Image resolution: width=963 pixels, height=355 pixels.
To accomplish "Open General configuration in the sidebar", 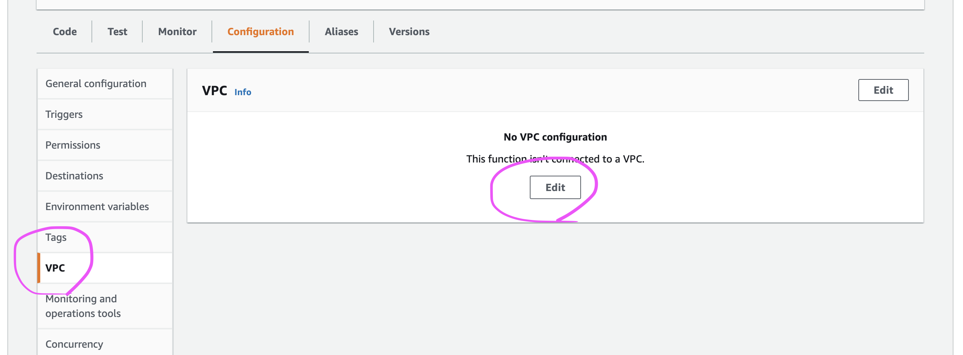I will [x=96, y=83].
